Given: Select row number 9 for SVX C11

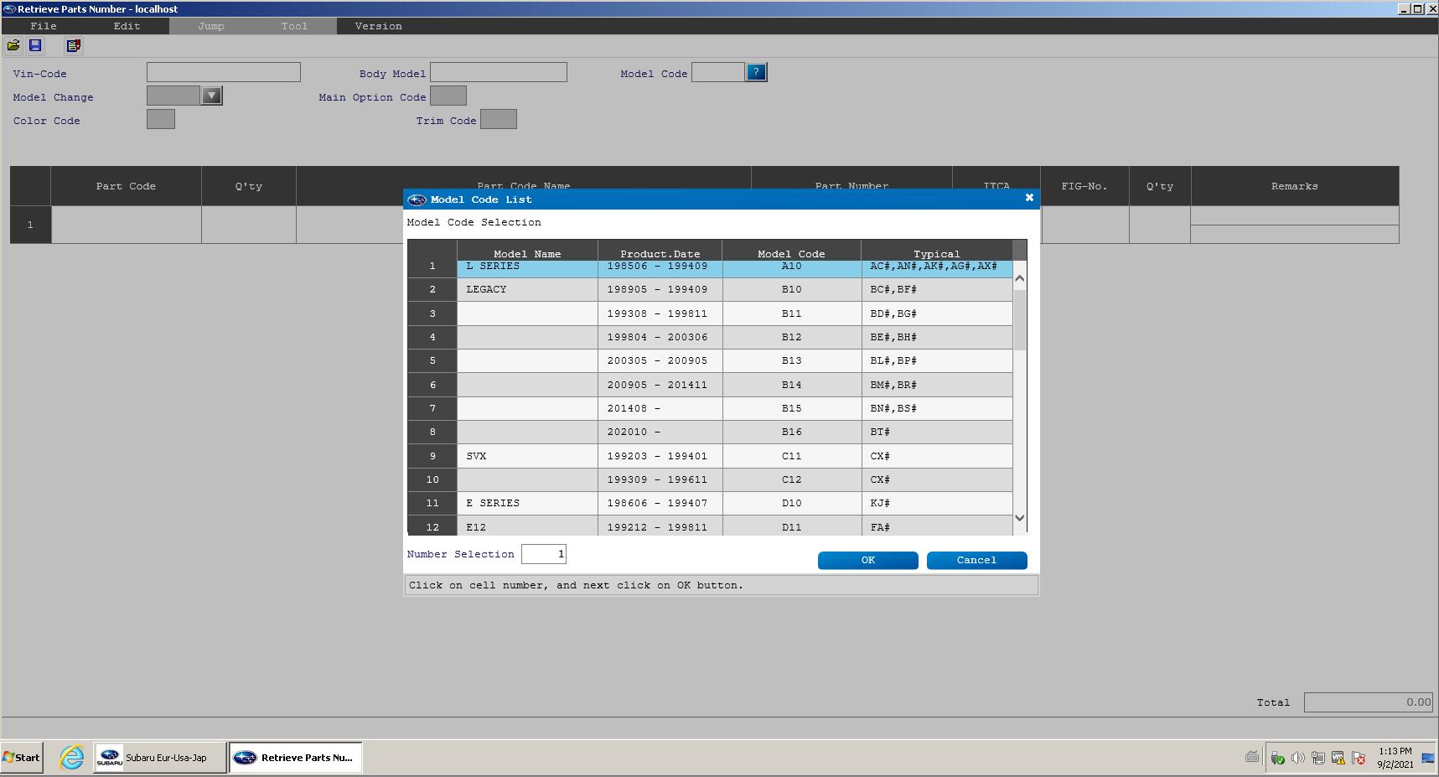Looking at the screenshot, I should [432, 456].
